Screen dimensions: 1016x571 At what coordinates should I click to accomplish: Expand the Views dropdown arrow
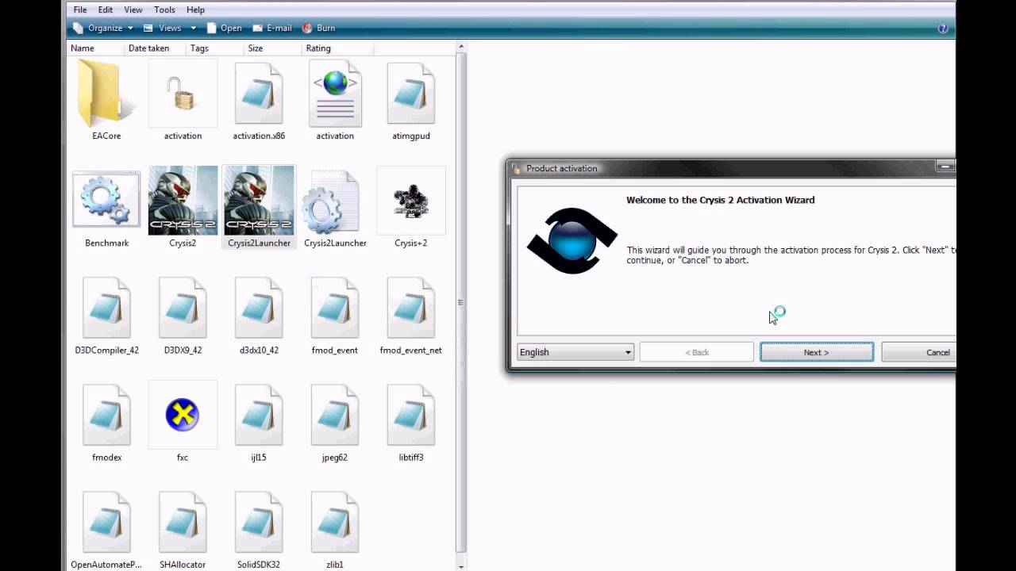click(193, 28)
